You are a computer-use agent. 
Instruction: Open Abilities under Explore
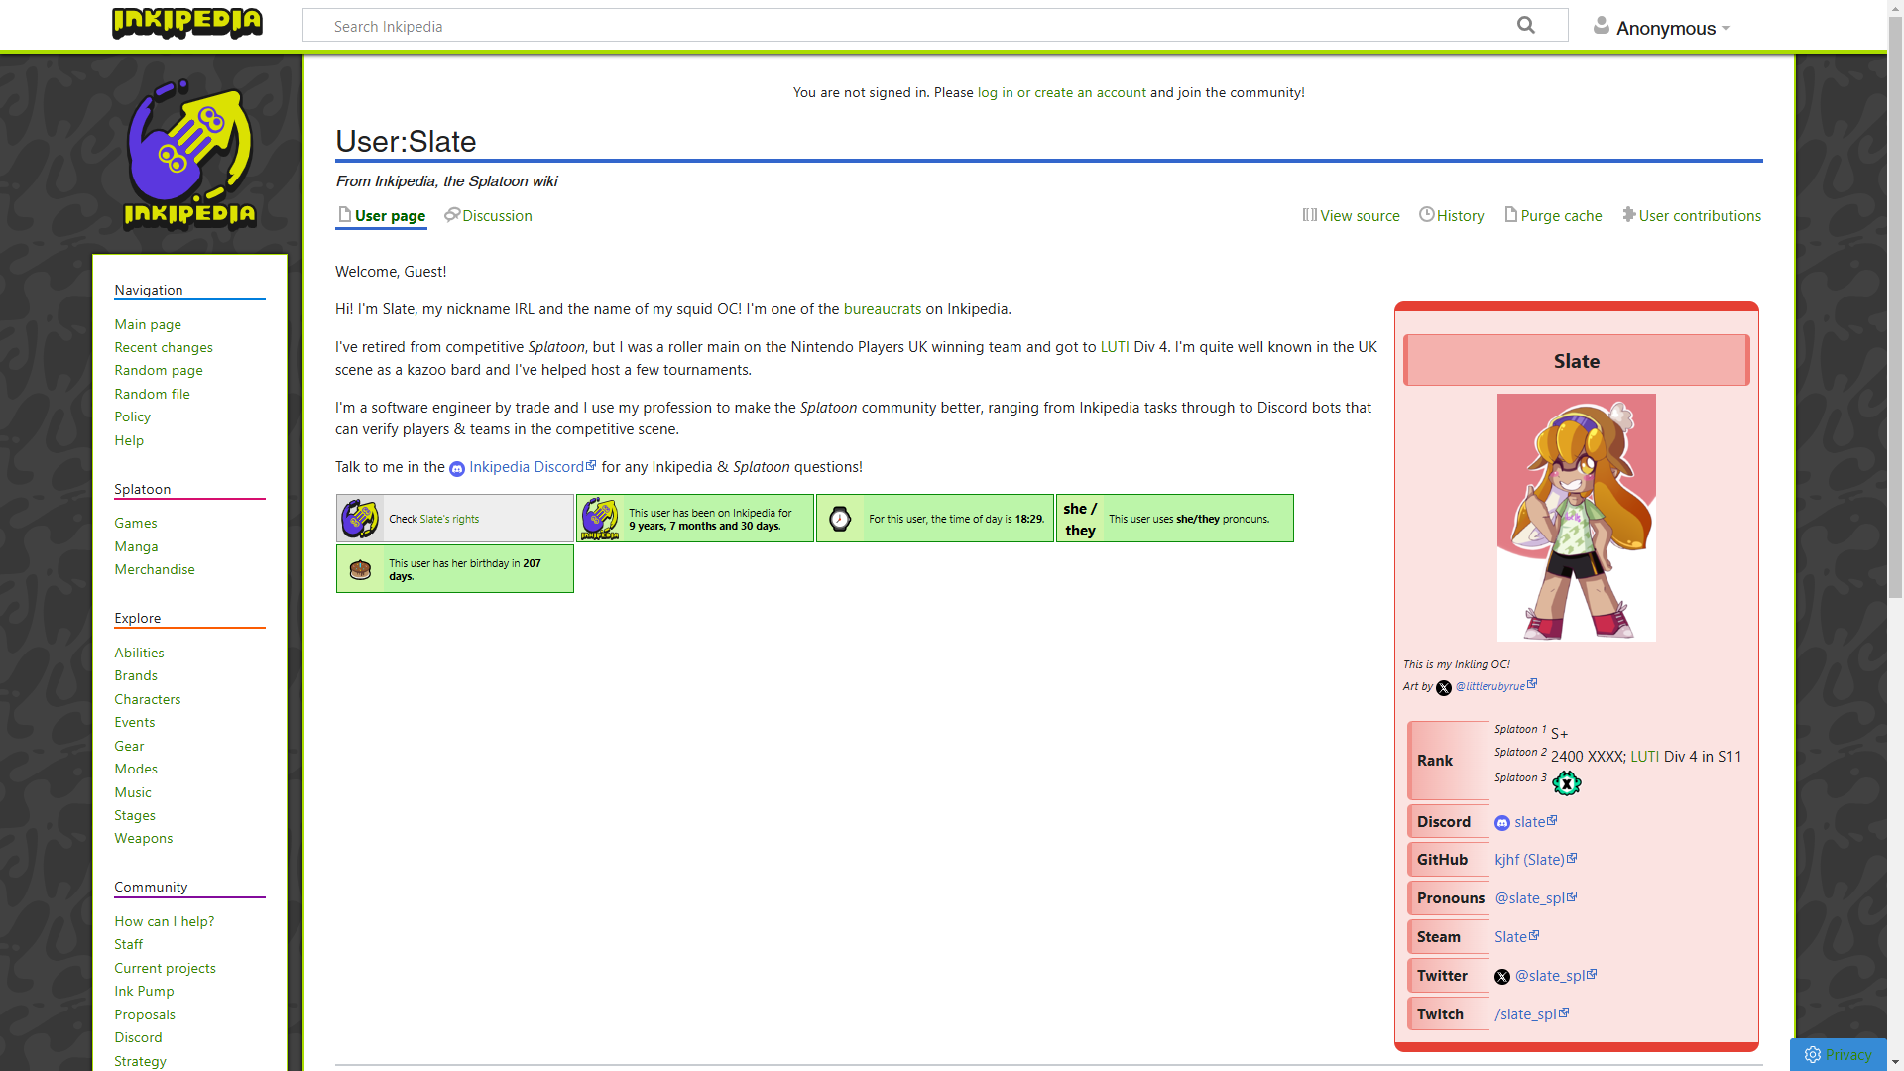pos(139,653)
